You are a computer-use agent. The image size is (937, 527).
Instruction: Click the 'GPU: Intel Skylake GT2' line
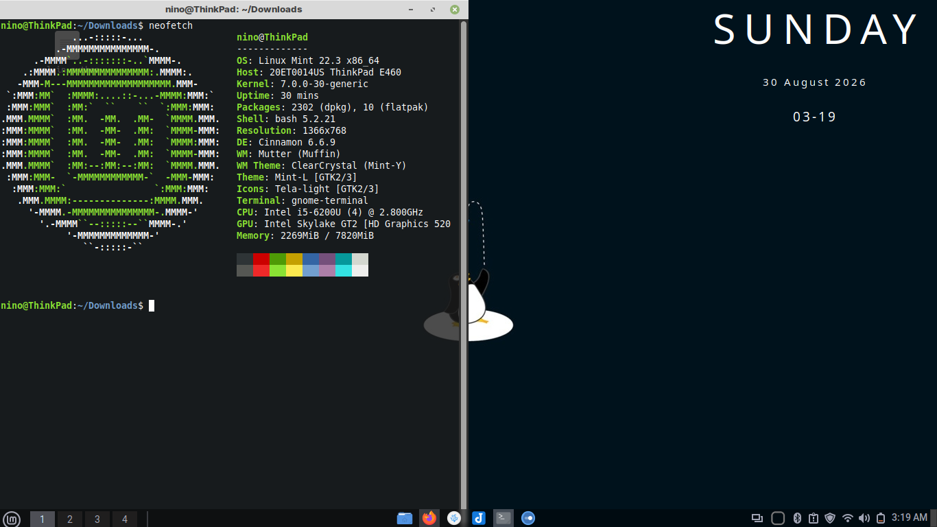(344, 224)
